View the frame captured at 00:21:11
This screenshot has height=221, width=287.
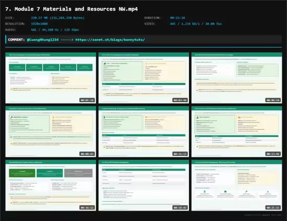click(237, 186)
